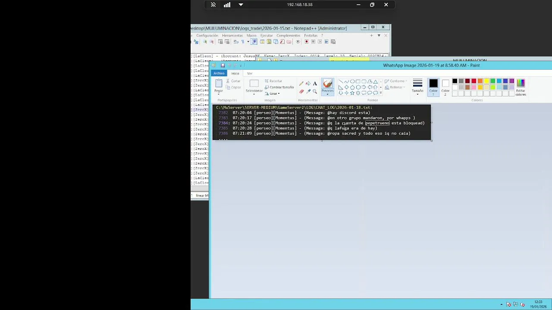Select the Color picker eyedropper tool
The height and width of the screenshot is (310, 552).
point(308,91)
